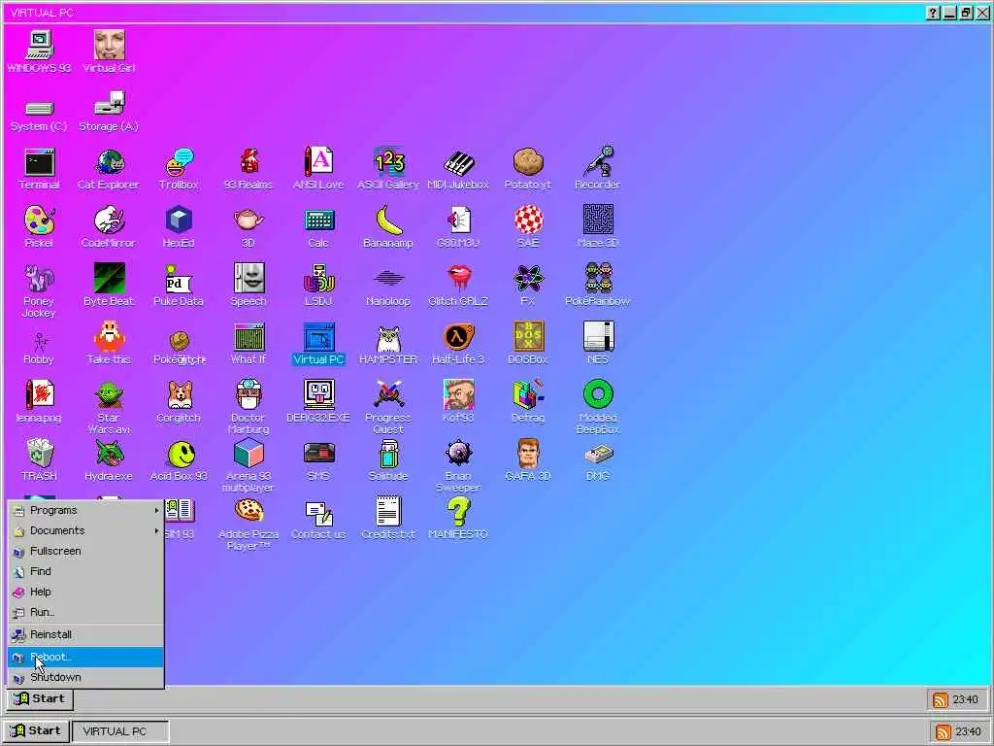Click the outer taskbar Start button
The width and height of the screenshot is (994, 746).
click(x=36, y=730)
